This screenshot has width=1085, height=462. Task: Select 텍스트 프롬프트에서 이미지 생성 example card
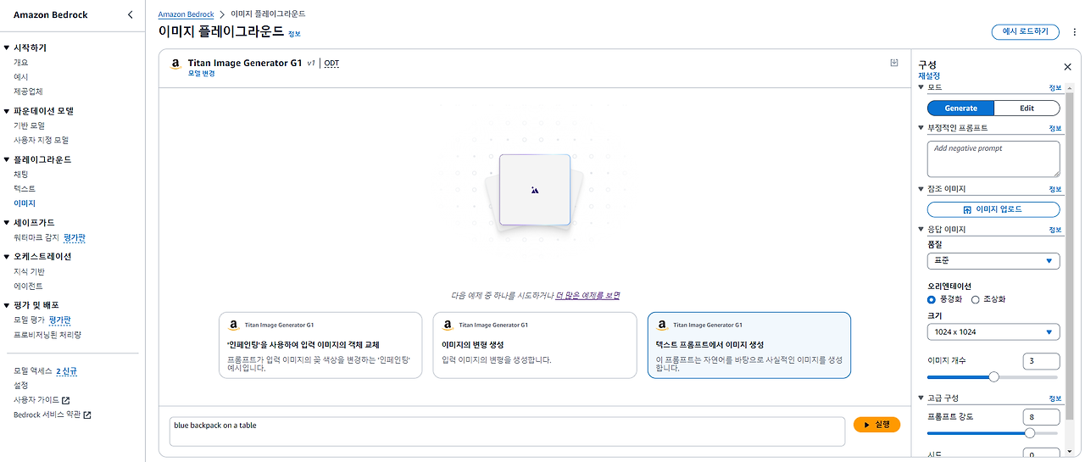748,345
